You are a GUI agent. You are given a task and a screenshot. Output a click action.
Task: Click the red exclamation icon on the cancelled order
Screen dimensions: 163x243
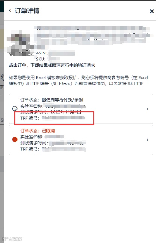click(15, 140)
